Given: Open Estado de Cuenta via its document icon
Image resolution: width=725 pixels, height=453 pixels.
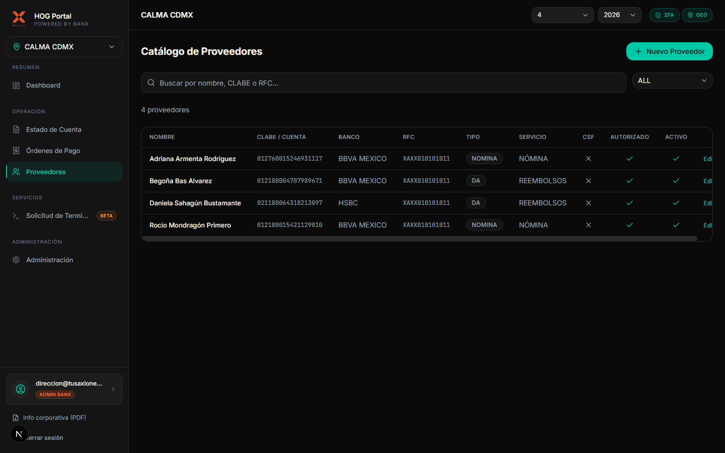Looking at the screenshot, I should tap(16, 129).
